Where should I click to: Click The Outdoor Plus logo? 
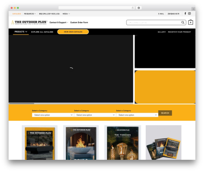click(29, 22)
